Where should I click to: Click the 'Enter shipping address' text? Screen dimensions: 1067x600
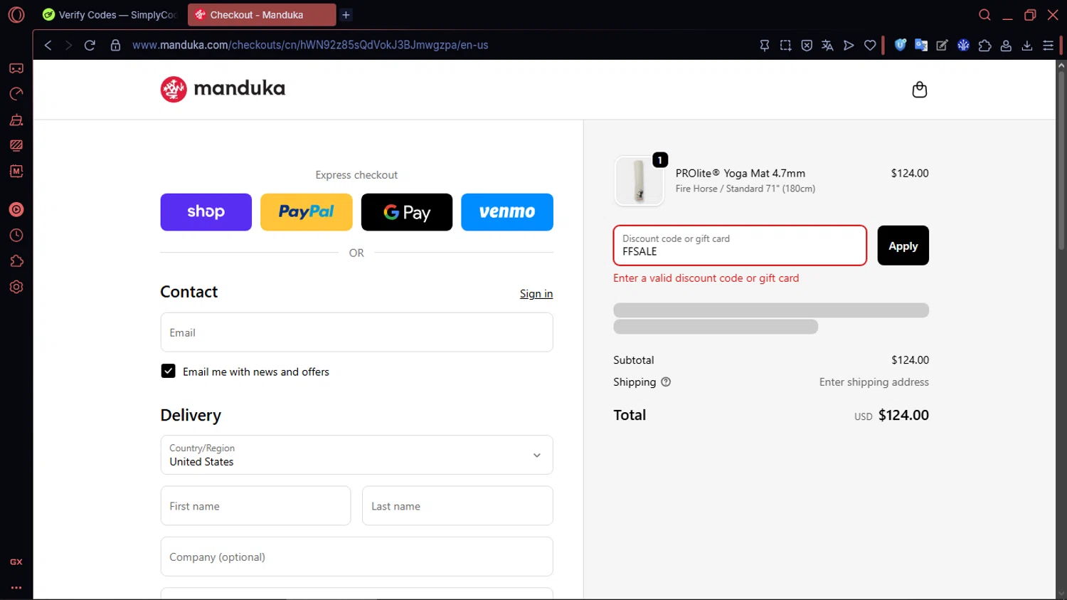[874, 382]
